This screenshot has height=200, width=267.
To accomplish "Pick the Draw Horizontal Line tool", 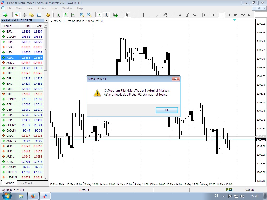I will click(x=151, y=15).
